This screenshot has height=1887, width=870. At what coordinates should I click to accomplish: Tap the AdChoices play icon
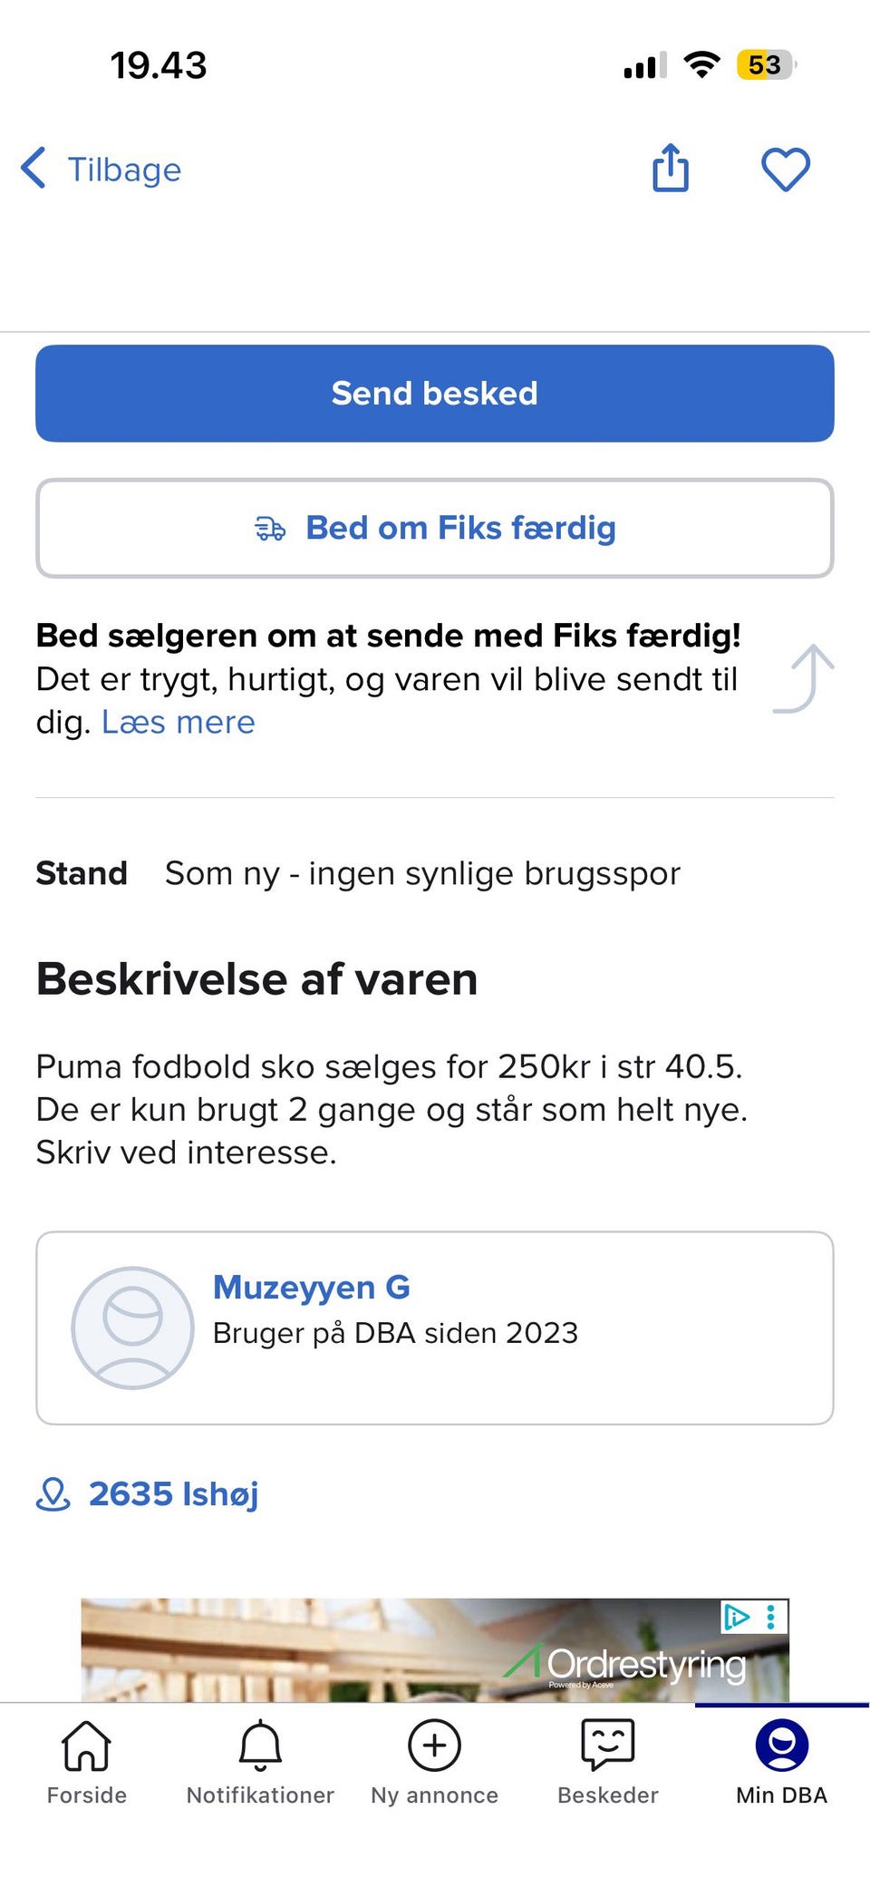[x=736, y=1616]
